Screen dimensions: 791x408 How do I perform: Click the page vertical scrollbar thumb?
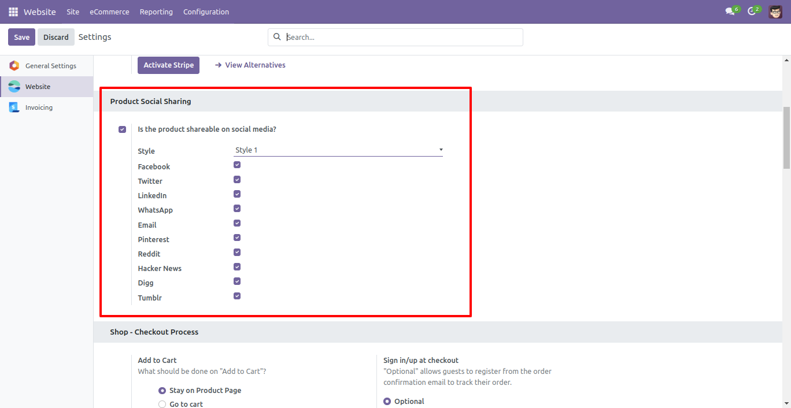pos(786,138)
